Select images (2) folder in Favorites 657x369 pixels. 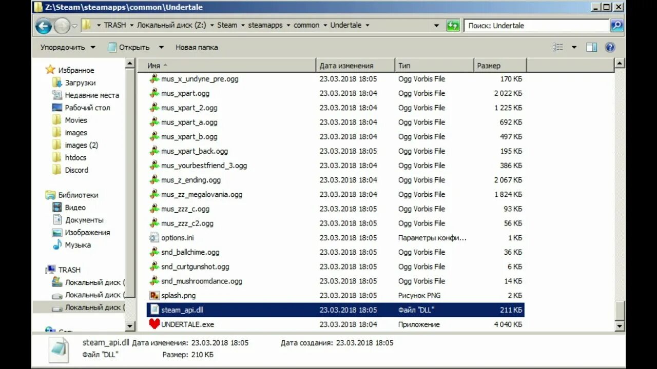click(x=82, y=145)
